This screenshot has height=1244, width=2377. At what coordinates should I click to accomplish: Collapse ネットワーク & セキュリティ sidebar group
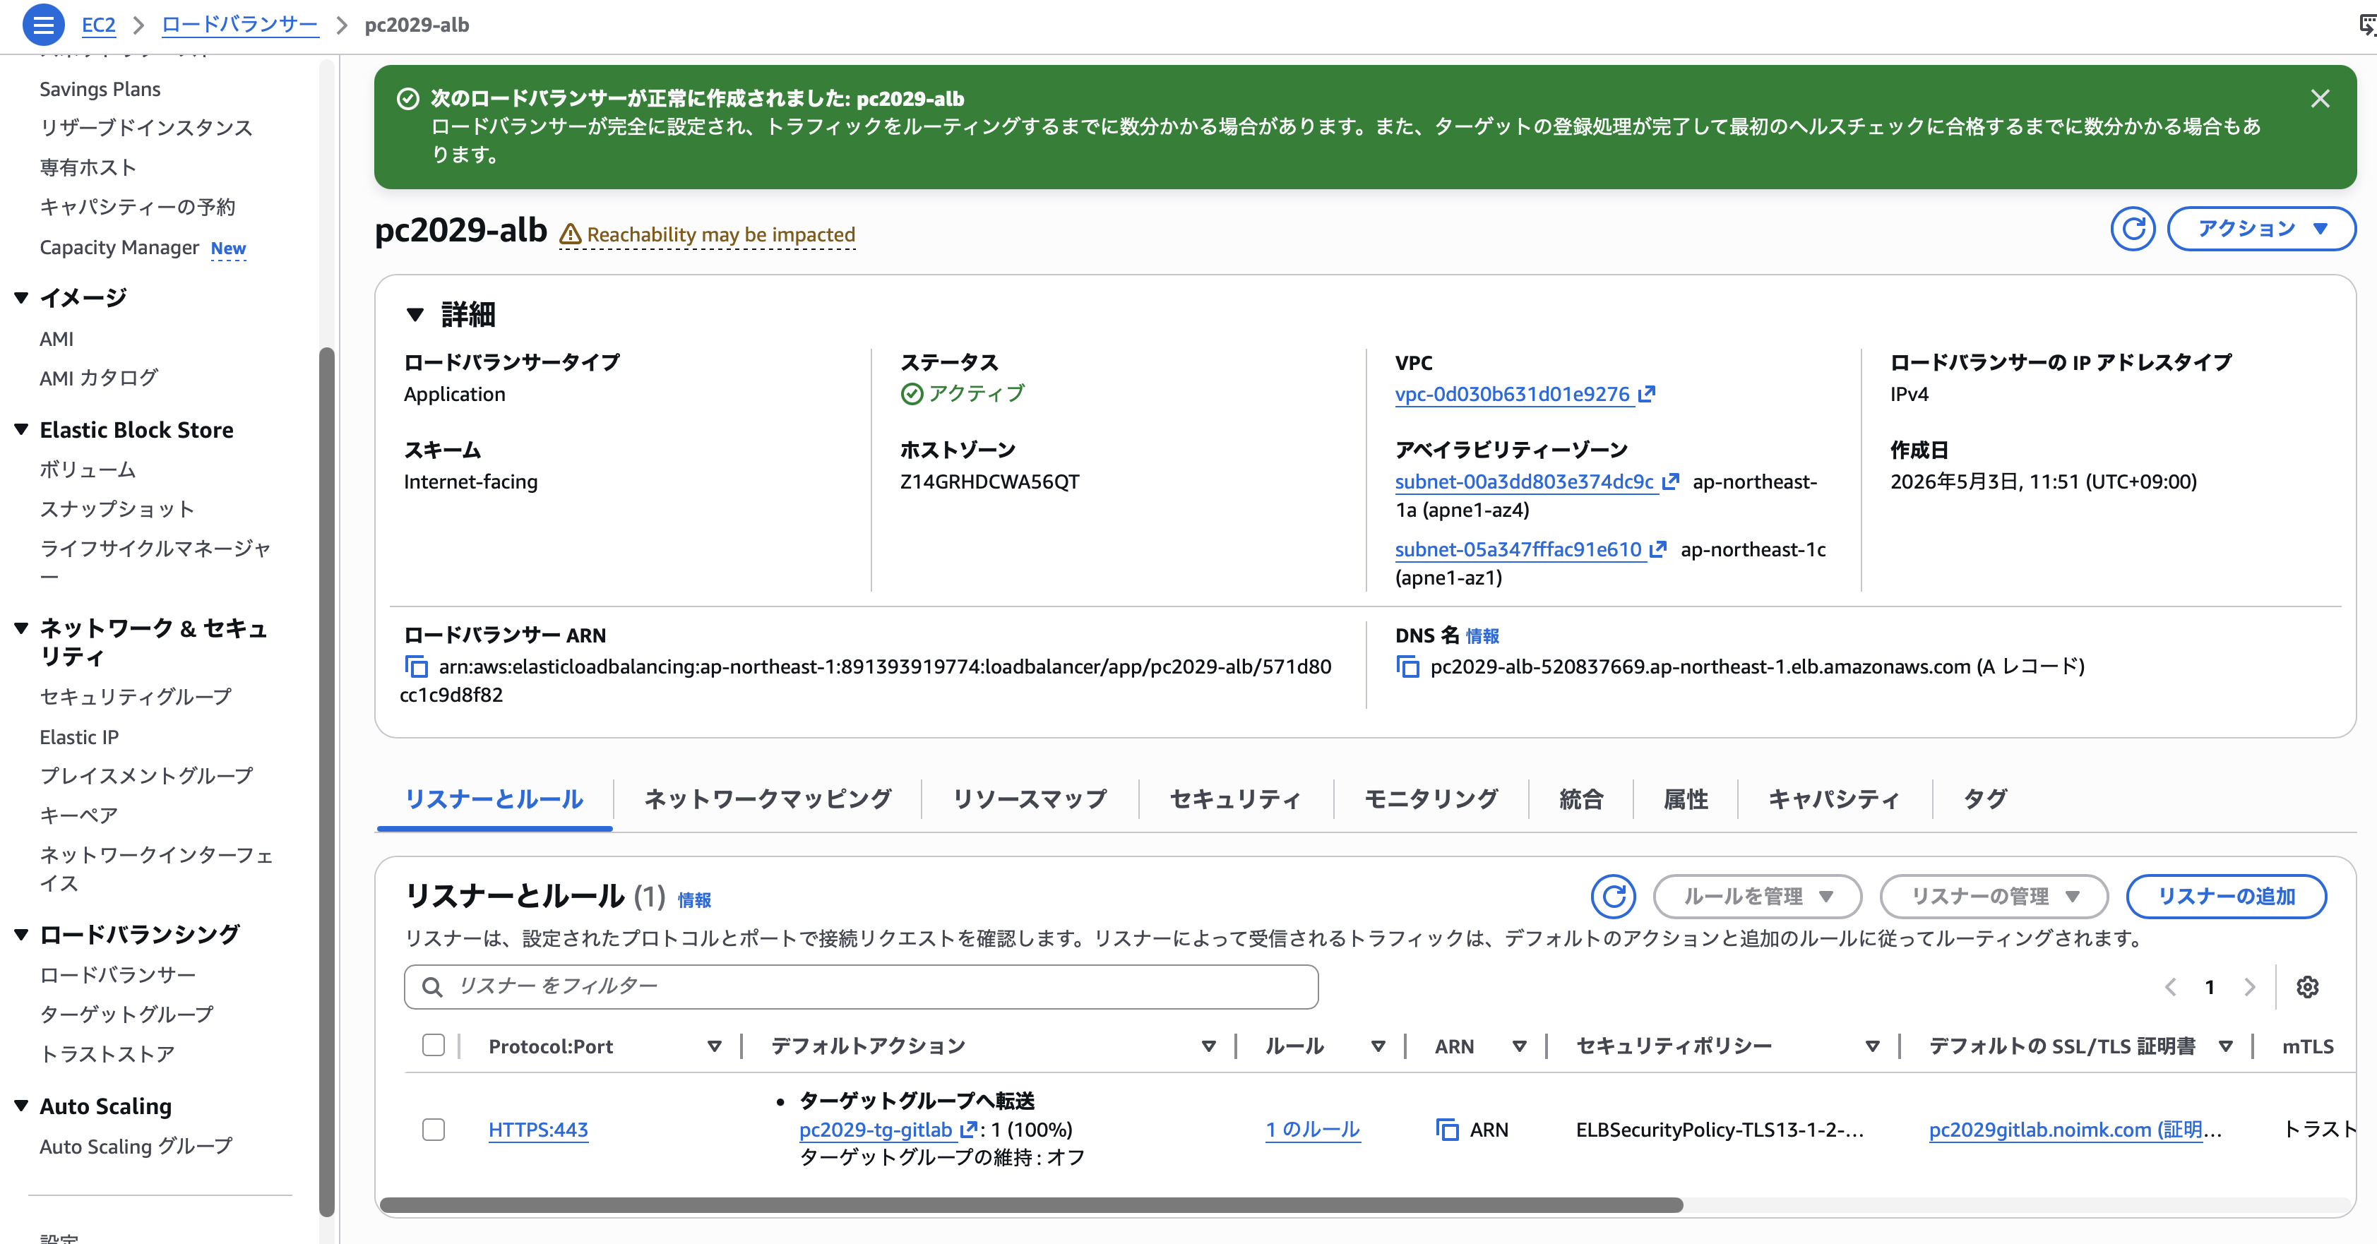coord(21,628)
